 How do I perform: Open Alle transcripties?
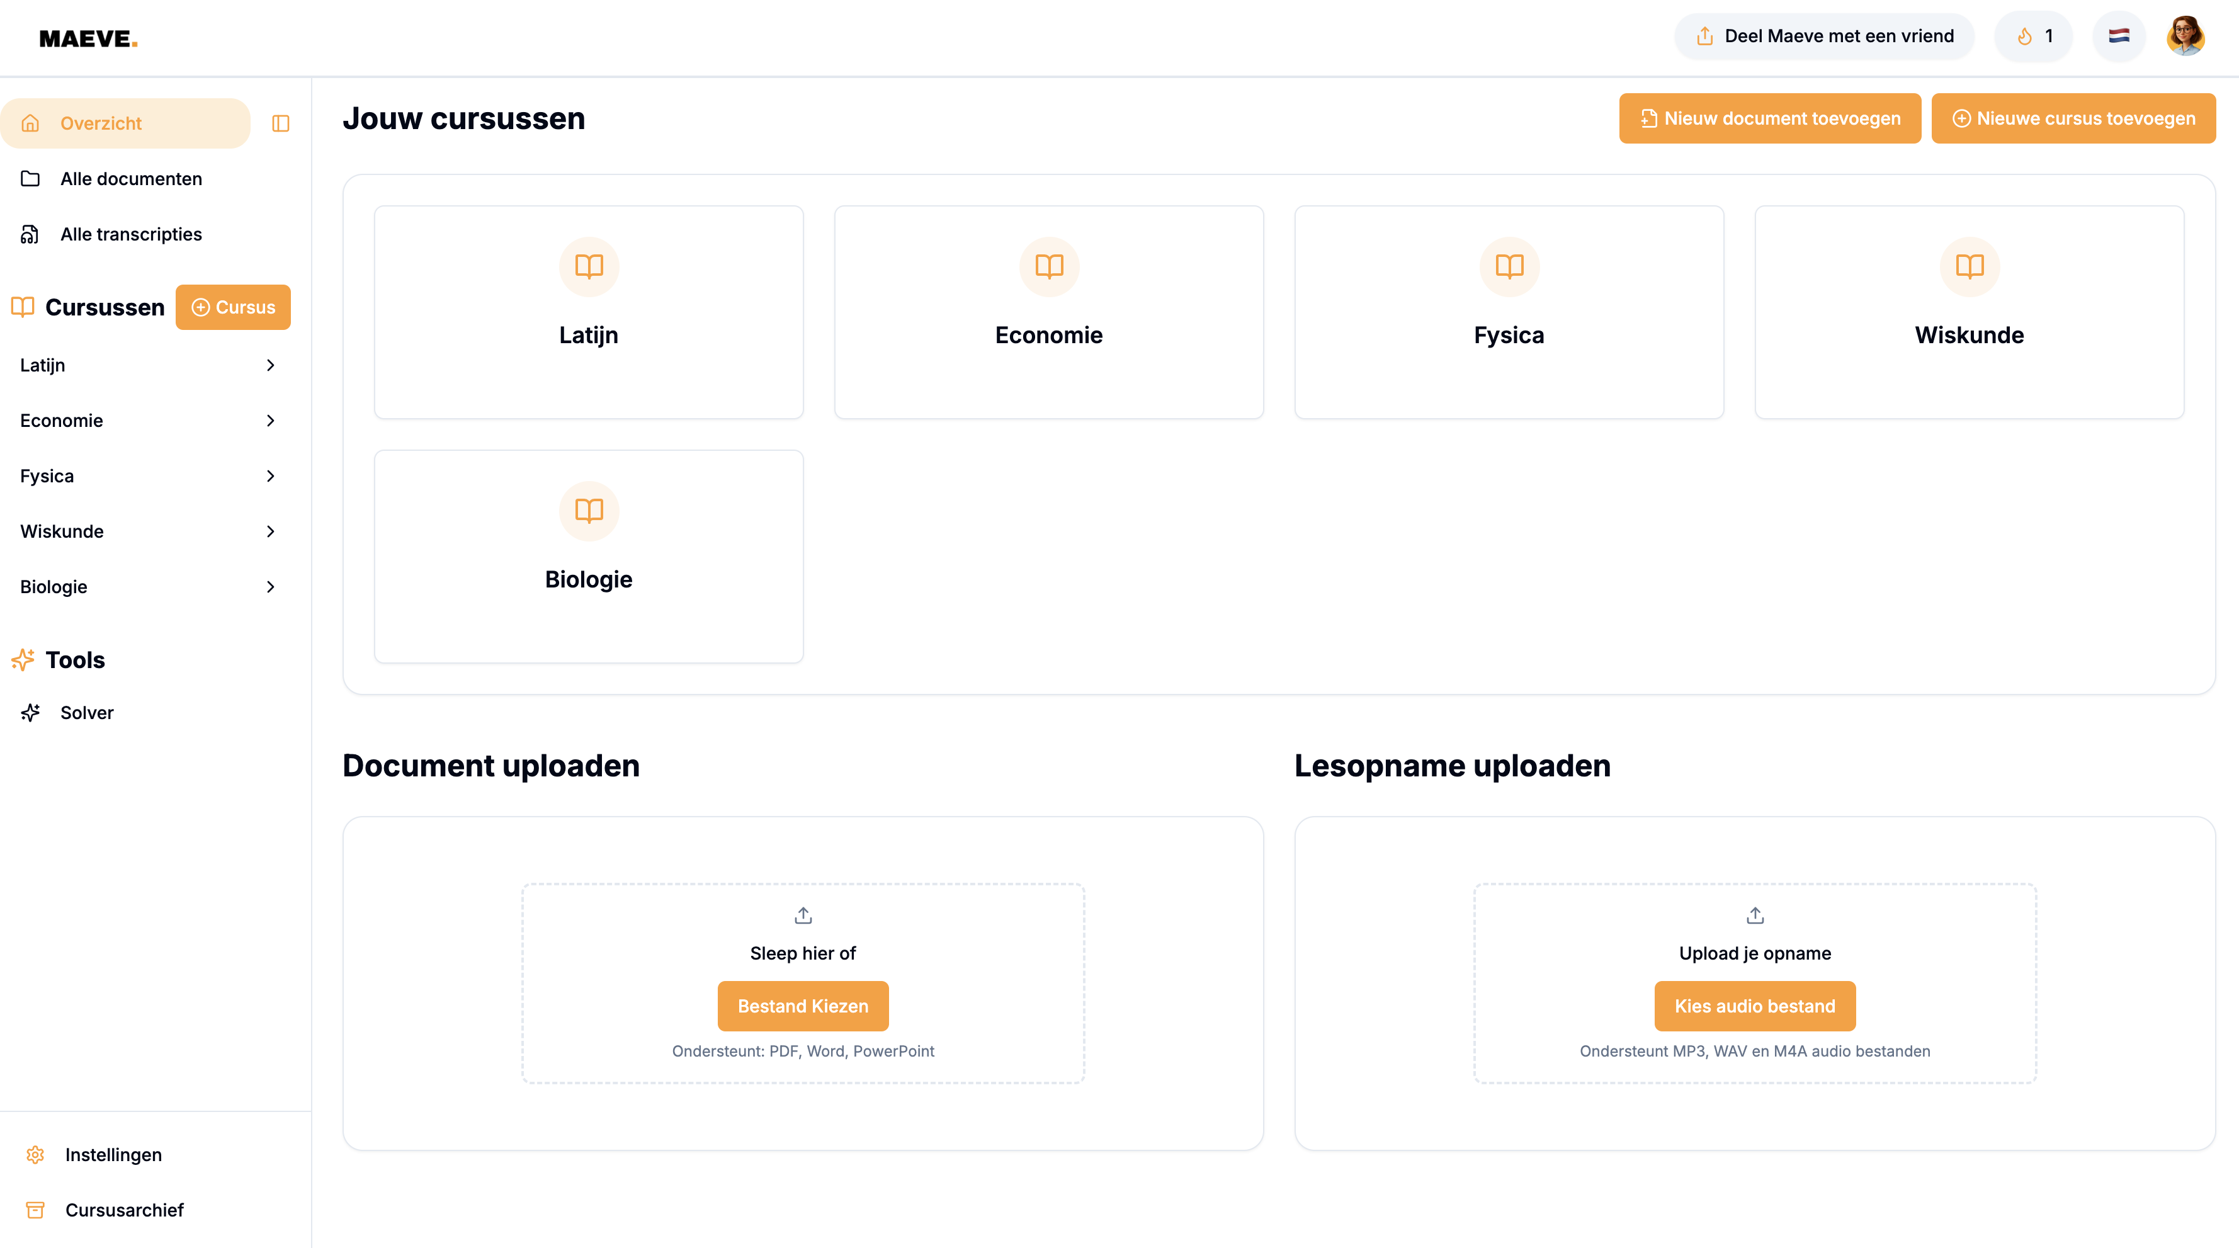(x=130, y=234)
